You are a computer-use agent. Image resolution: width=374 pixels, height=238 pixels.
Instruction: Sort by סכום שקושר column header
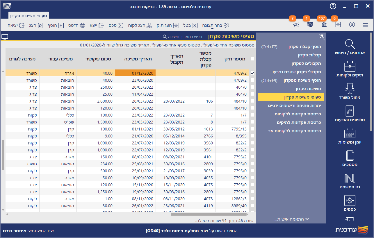coord(96,59)
